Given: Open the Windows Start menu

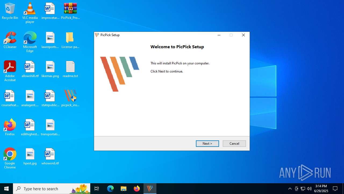Looking at the screenshot, I should [6, 189].
